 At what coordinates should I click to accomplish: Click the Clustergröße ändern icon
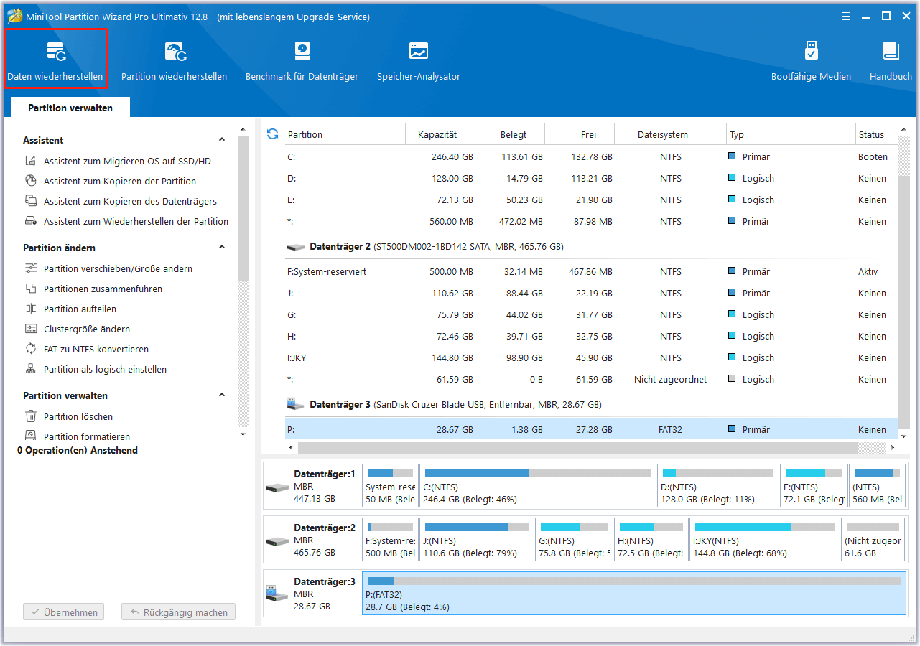[x=31, y=329]
